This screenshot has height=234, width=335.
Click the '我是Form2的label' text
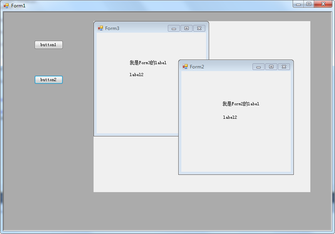[x=241, y=104]
